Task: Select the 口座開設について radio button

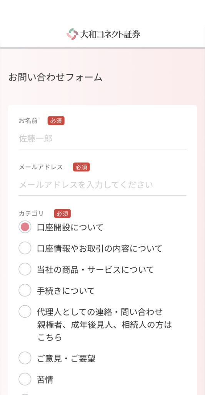Action: [25, 227]
